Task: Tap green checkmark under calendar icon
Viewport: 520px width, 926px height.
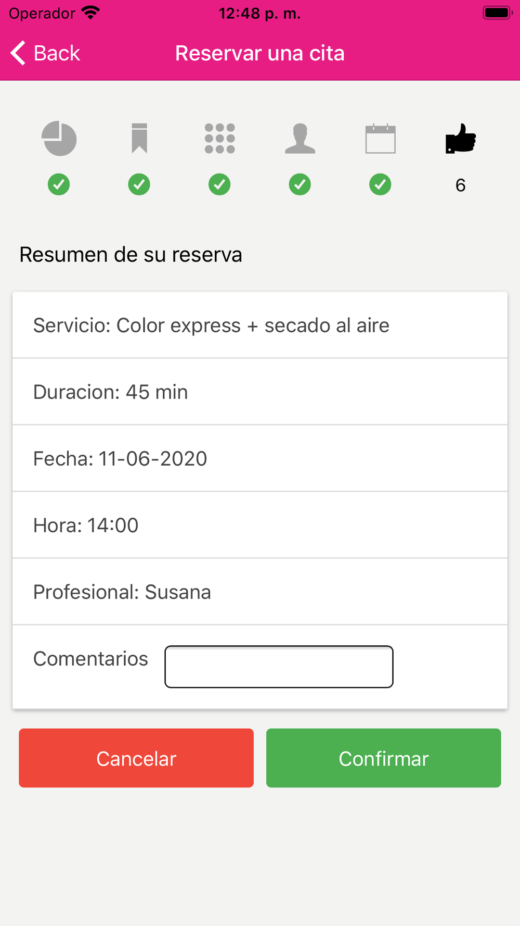Action: (380, 184)
